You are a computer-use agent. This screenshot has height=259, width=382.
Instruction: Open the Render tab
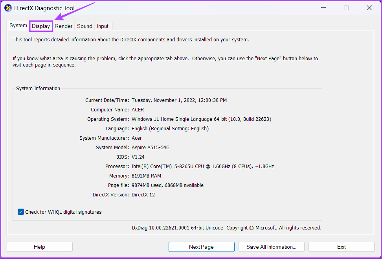click(x=64, y=26)
